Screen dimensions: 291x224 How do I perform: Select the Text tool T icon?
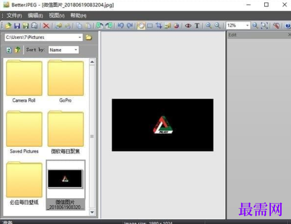click(x=197, y=26)
